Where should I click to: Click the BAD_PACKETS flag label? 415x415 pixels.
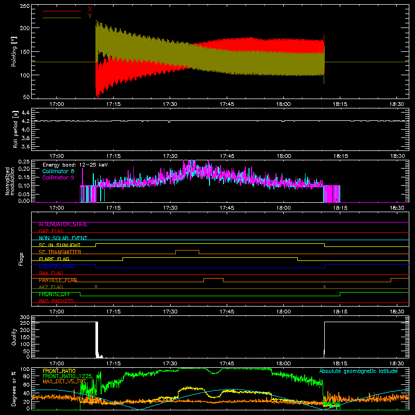click(x=57, y=301)
